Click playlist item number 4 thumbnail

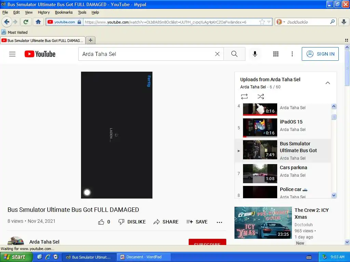point(260,110)
